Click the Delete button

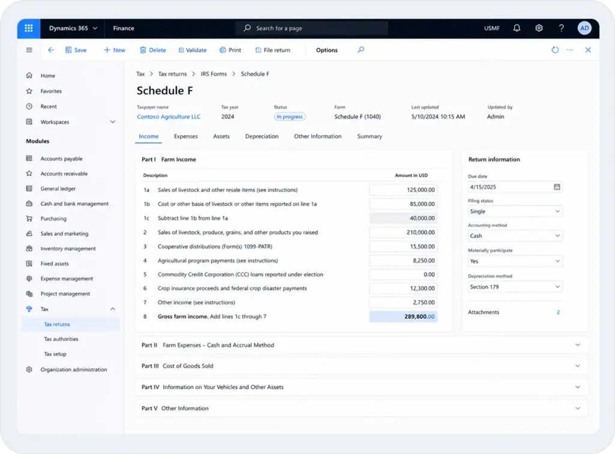tap(153, 50)
